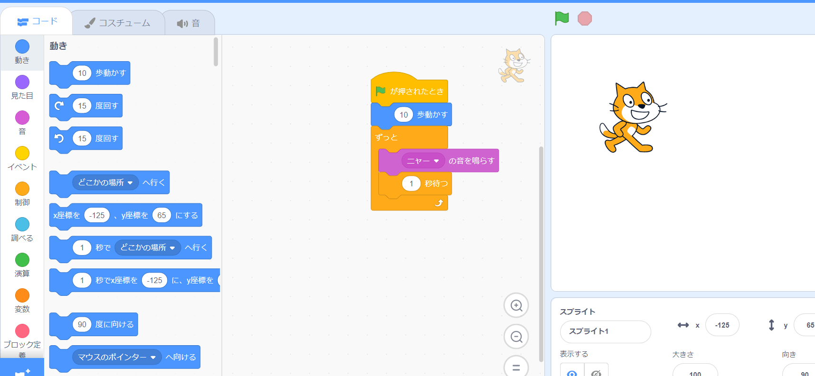The height and width of the screenshot is (376, 815).
Task: Click the green flag icon in the hat block
Action: point(380,91)
